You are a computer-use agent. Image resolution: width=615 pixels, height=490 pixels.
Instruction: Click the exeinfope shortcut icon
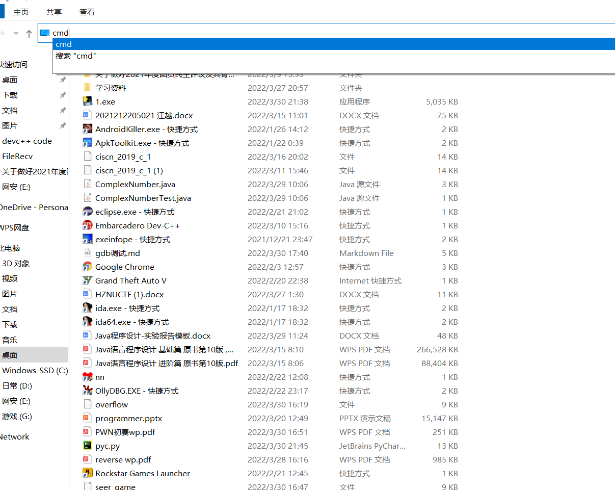[87, 239]
